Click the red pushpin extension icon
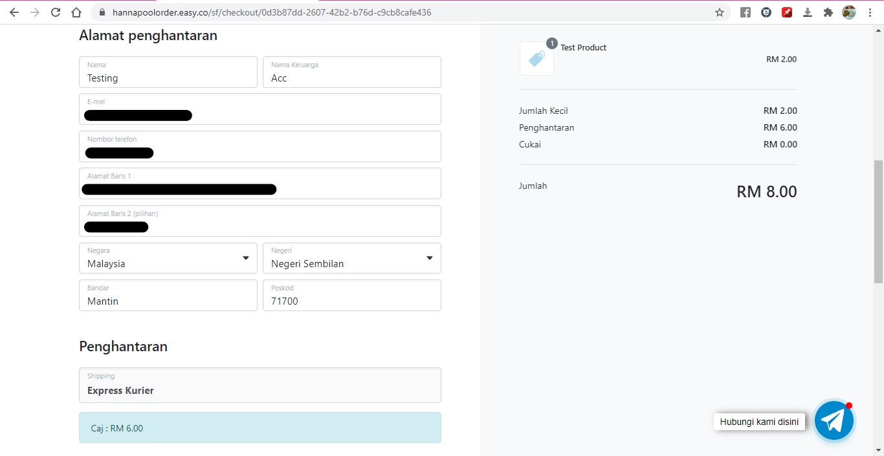This screenshot has width=884, height=456. click(x=787, y=12)
